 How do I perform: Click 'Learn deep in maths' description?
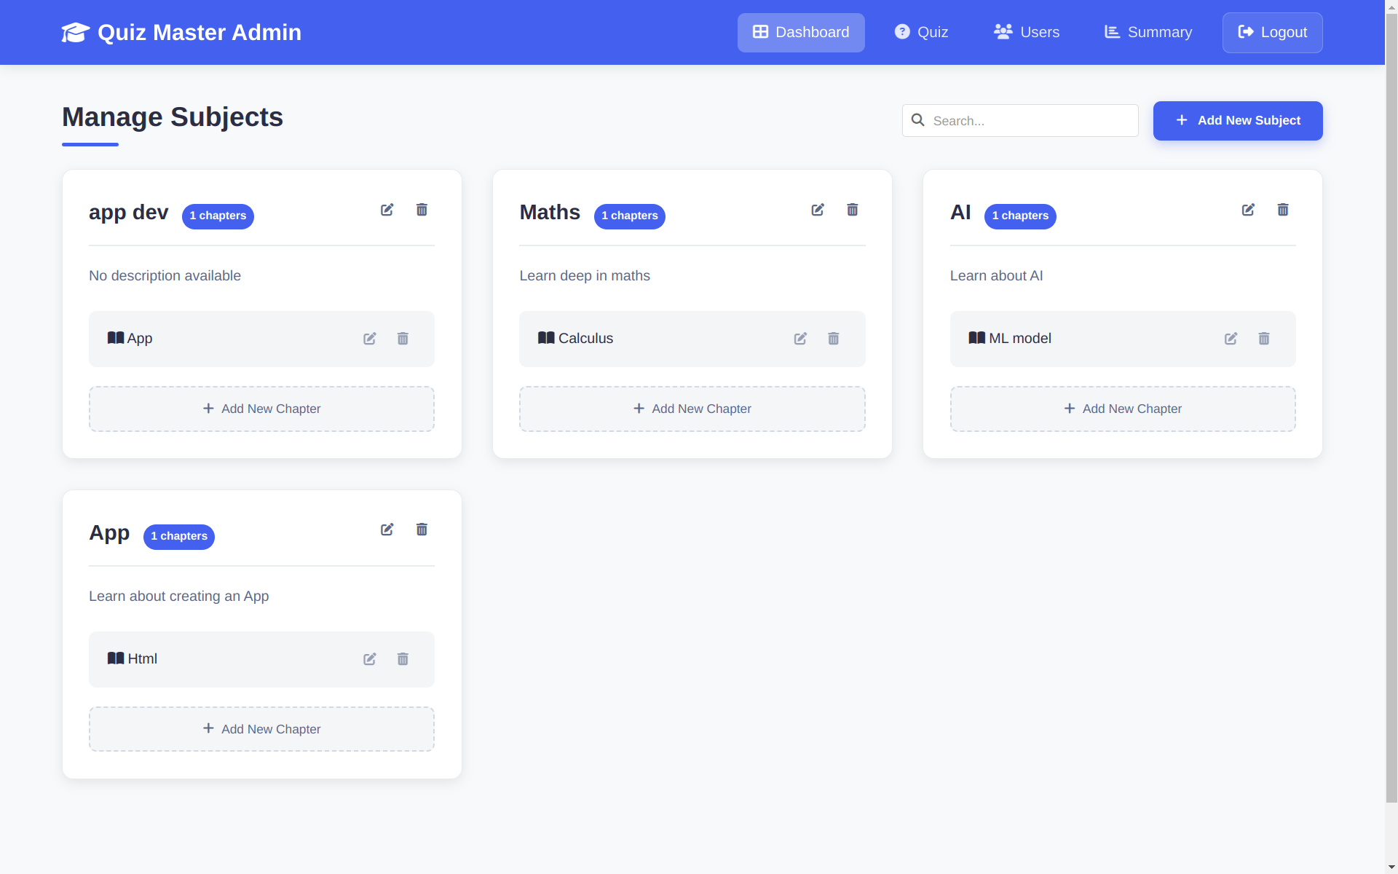[585, 276]
